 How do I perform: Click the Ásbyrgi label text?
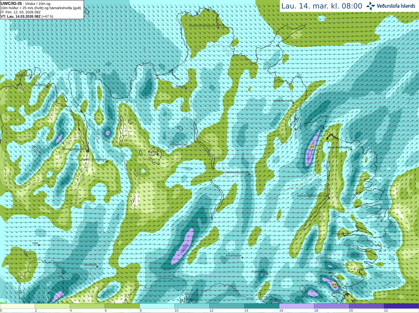pyautogui.click(x=180, y=86)
